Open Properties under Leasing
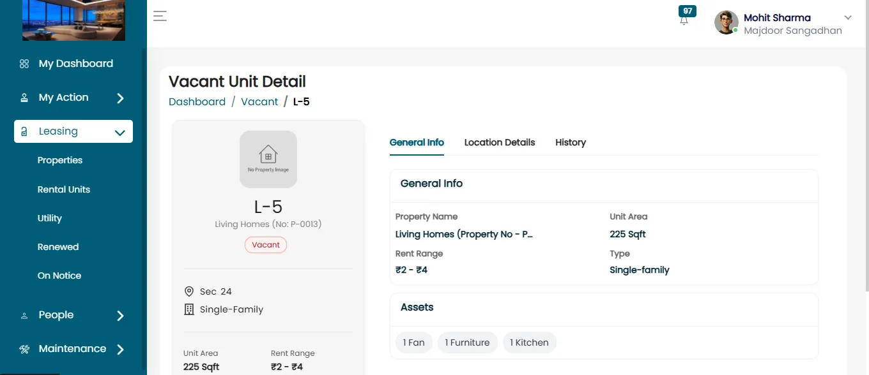The height and width of the screenshot is (375, 869). pos(60,160)
